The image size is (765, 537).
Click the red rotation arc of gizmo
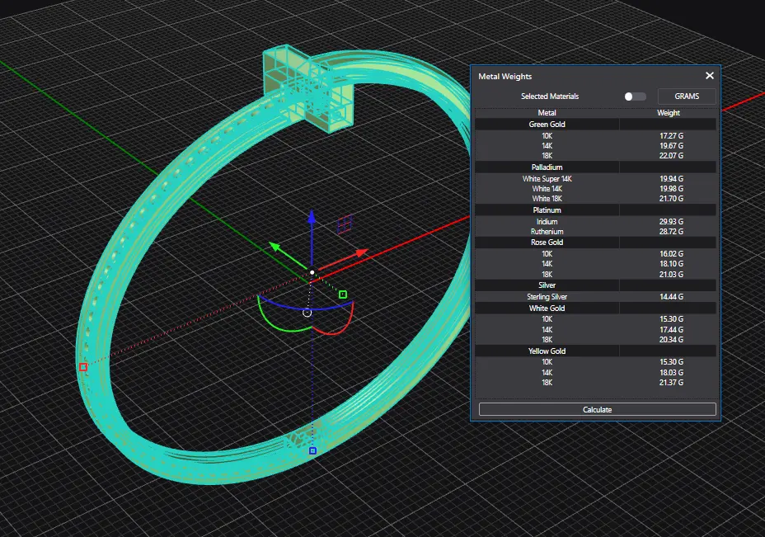point(345,323)
